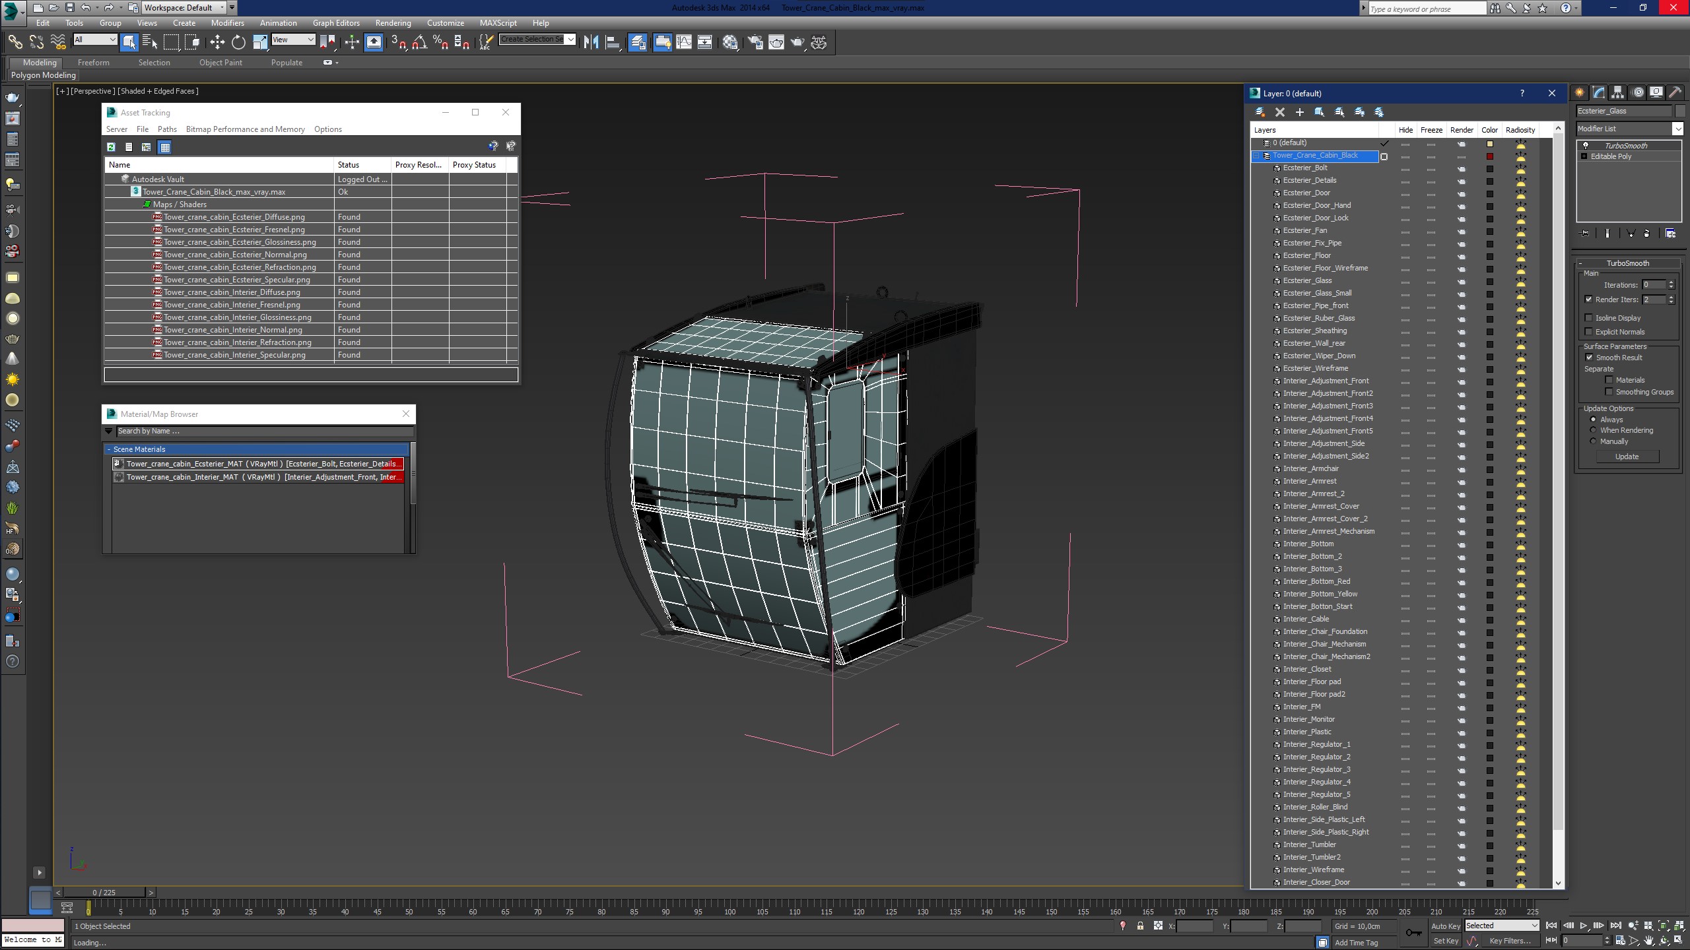This screenshot has width=1690, height=950.
Task: Switch to the Hierarchy command panel tab
Action: pos(1617,92)
